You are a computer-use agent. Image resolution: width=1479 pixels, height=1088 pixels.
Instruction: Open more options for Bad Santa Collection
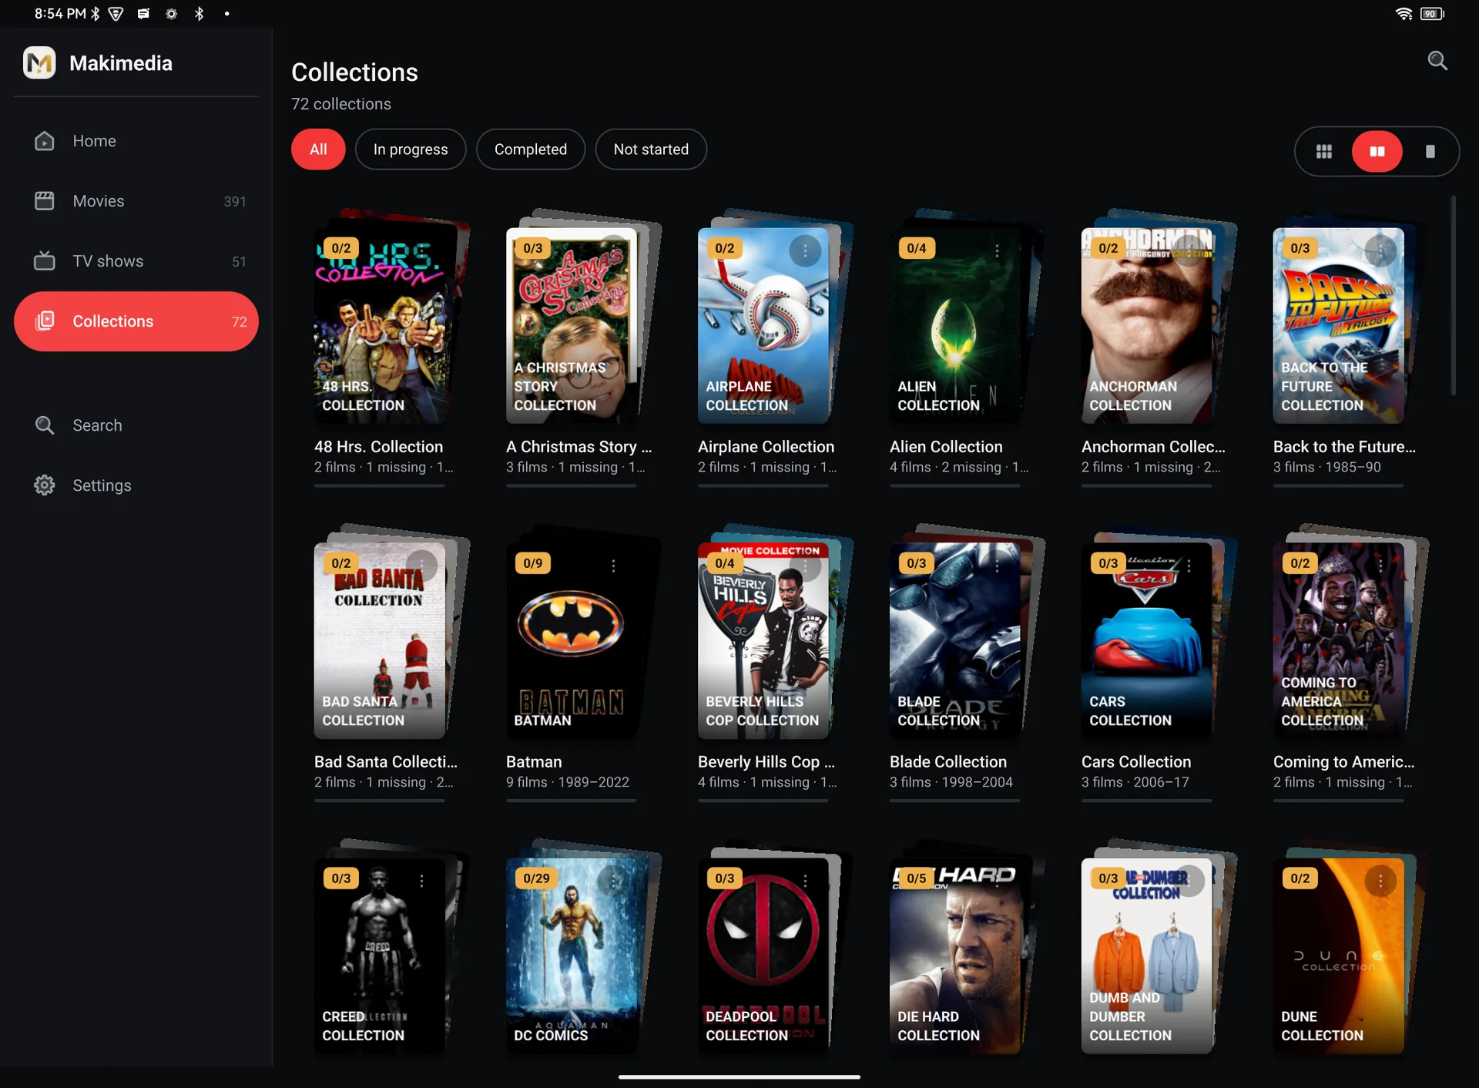[x=421, y=566]
